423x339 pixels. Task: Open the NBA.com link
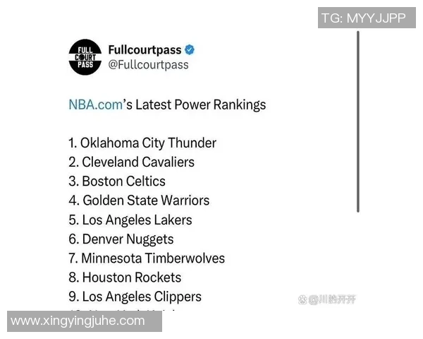(x=95, y=105)
